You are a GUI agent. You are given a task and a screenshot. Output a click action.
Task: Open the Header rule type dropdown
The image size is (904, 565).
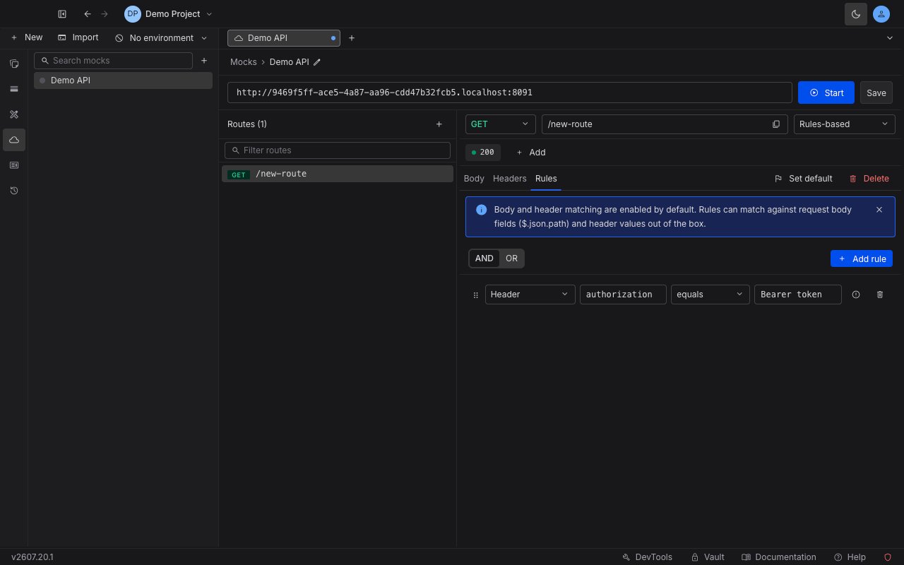[530, 295]
